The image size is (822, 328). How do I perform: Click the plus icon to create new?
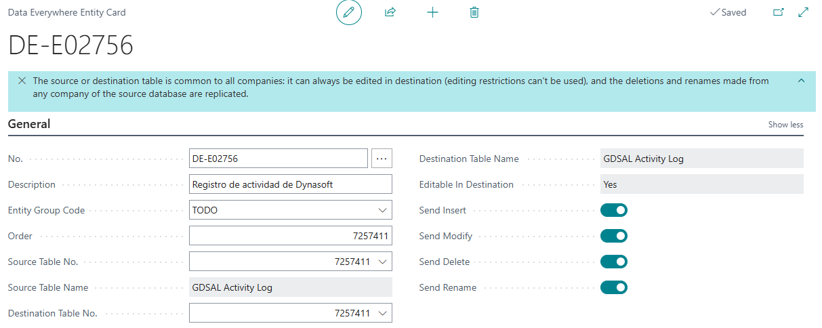[x=432, y=12]
